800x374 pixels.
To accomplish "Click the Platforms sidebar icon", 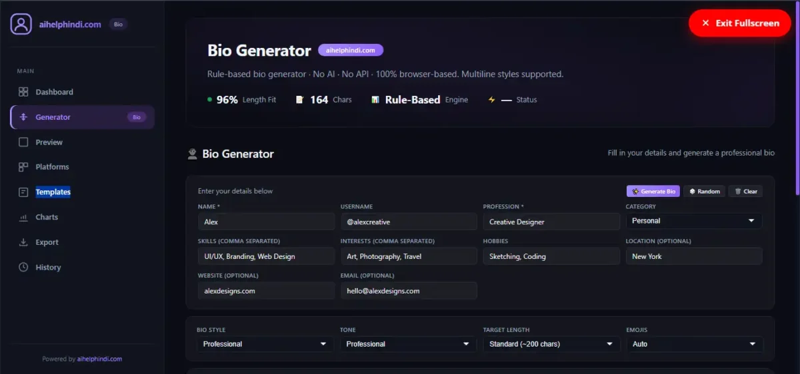I will (23, 167).
